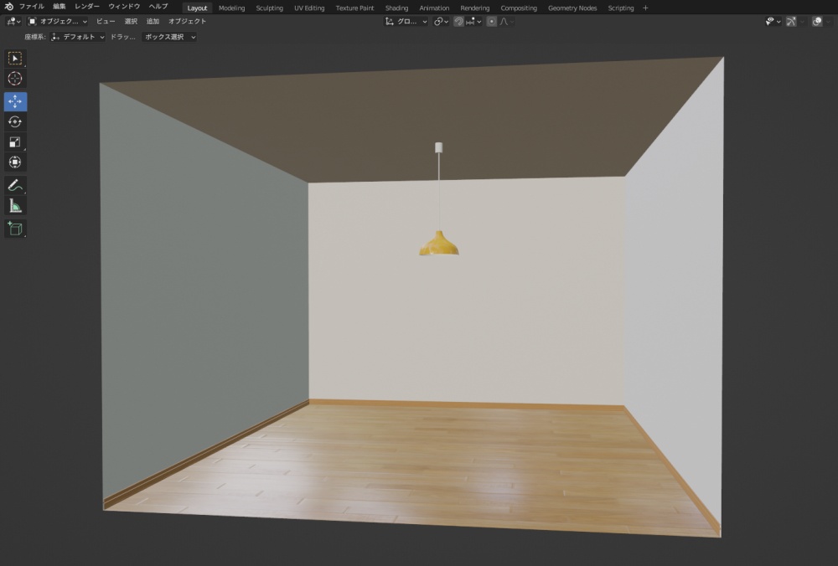Open the オブジェクト menu

188,21
